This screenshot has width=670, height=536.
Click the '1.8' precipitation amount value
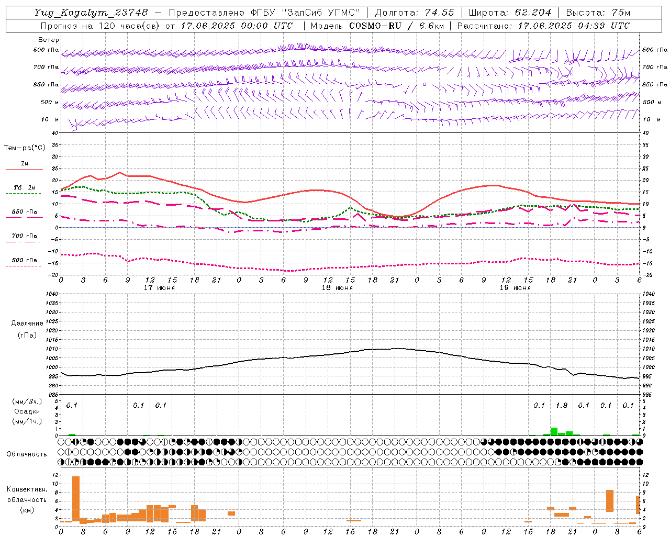562,405
